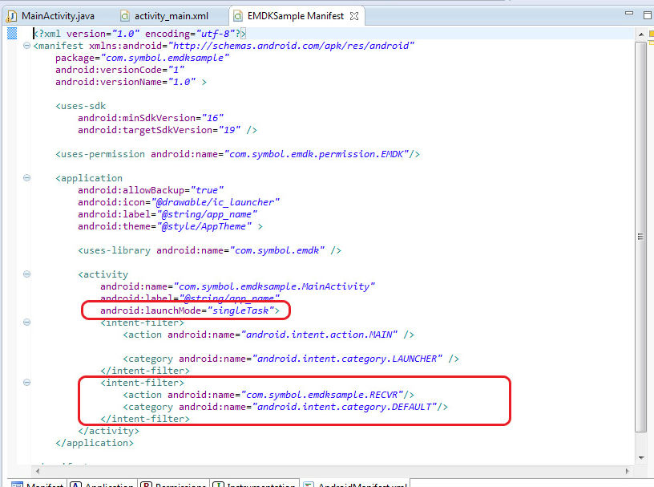Collapse the manifest root element fold
Screen dimensions: 654x487
(26, 46)
